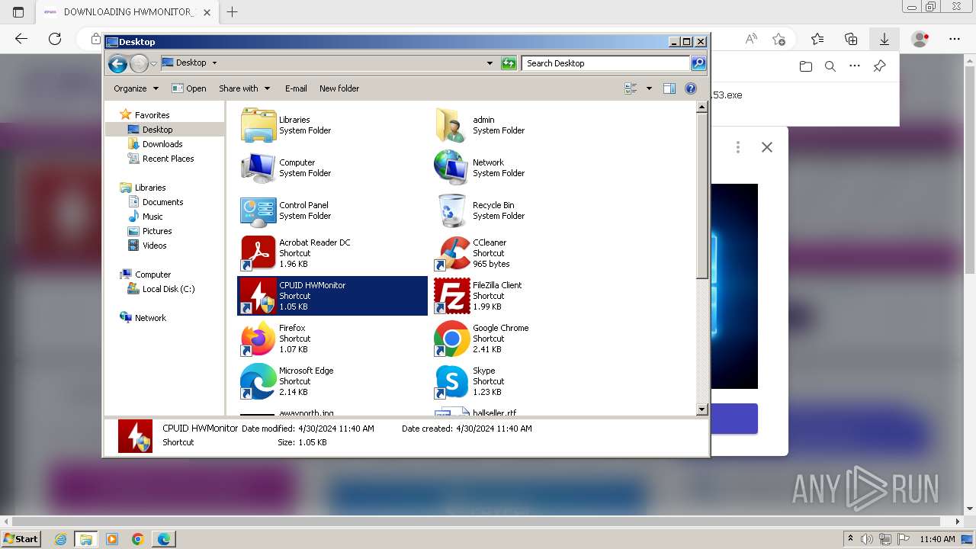Image resolution: width=976 pixels, height=549 pixels.
Task: Select the CCleaner shortcut icon
Action: click(451, 253)
